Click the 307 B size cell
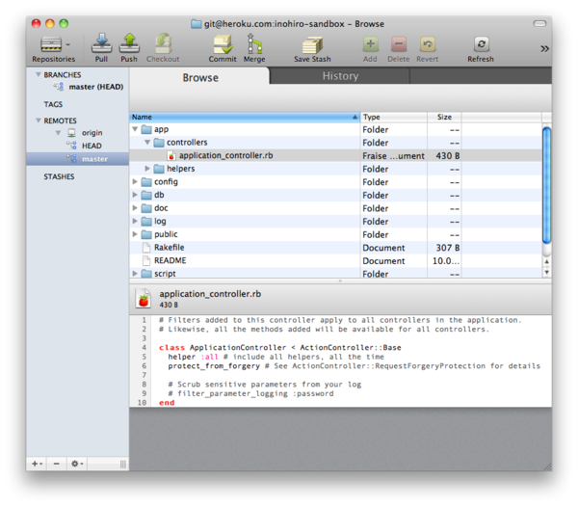The width and height of the screenshot is (578, 507). (x=444, y=248)
